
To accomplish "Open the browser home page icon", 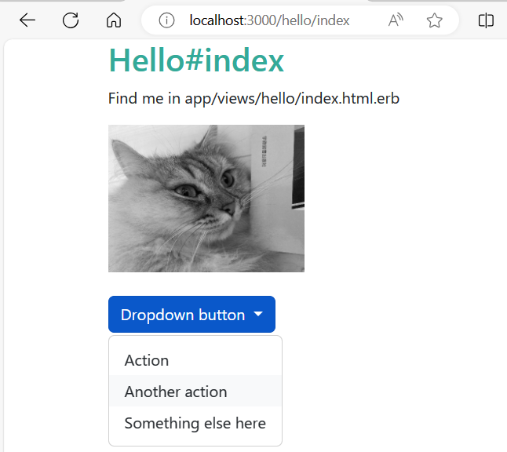I will [x=114, y=20].
